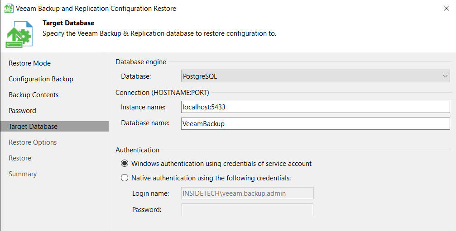Go to Password step in sidebar
The height and width of the screenshot is (231, 456).
(22, 111)
